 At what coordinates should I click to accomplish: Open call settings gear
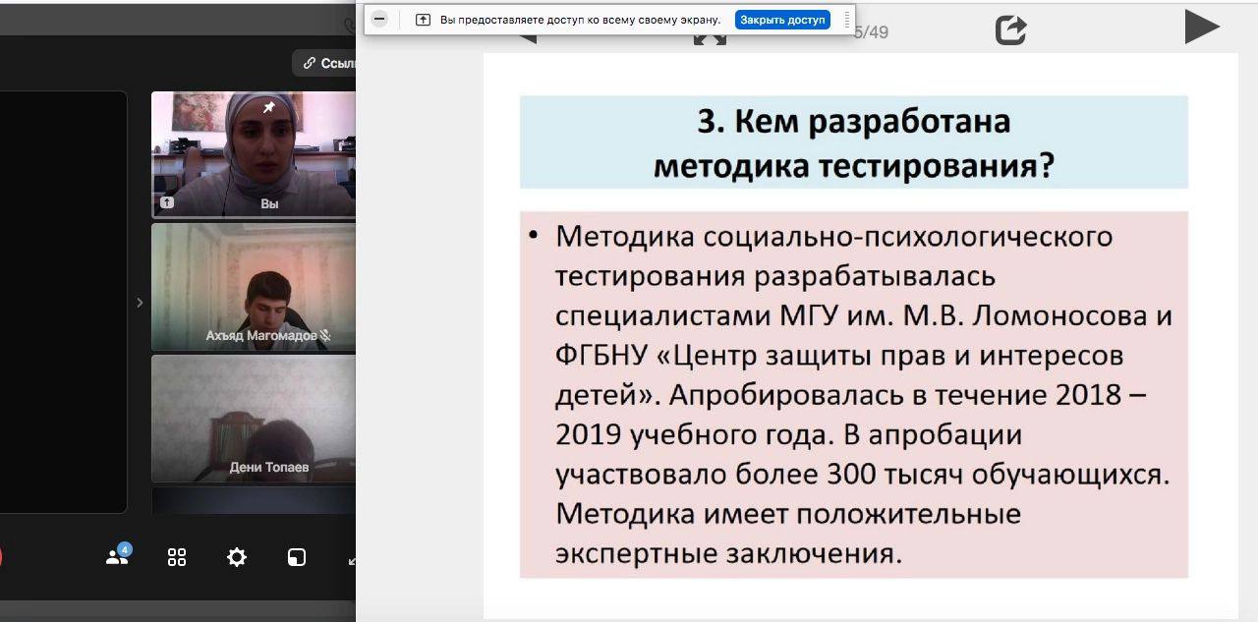[237, 557]
